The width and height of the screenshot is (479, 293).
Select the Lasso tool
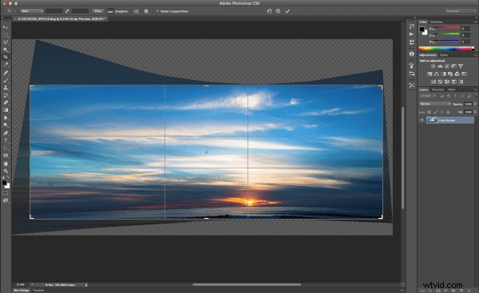point(6,42)
